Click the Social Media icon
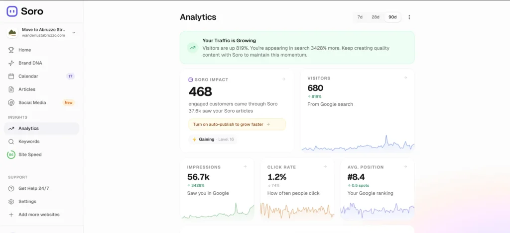This screenshot has height=233, width=510. pos(11,102)
